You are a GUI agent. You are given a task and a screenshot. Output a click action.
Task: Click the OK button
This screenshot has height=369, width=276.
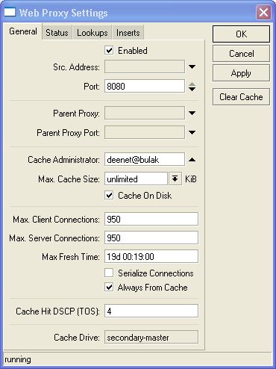coord(241,34)
